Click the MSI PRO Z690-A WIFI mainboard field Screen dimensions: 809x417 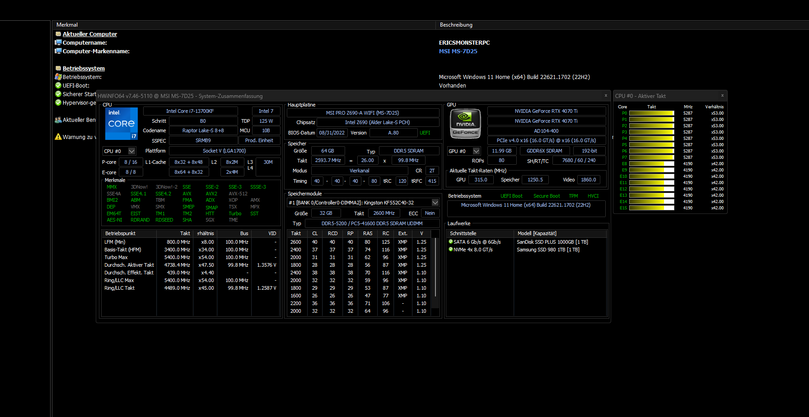click(x=363, y=113)
